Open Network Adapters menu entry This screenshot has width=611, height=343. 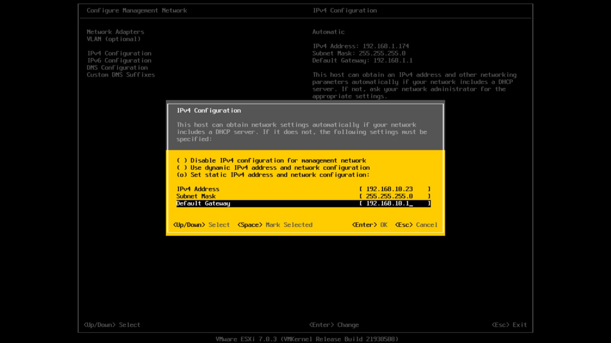point(115,32)
